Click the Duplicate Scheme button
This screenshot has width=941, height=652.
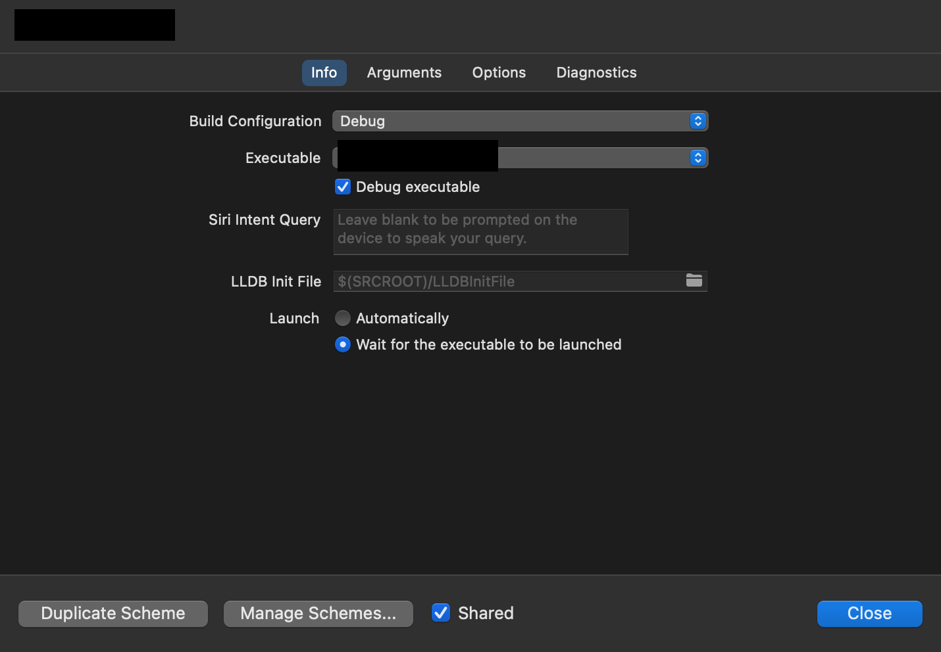(x=113, y=613)
